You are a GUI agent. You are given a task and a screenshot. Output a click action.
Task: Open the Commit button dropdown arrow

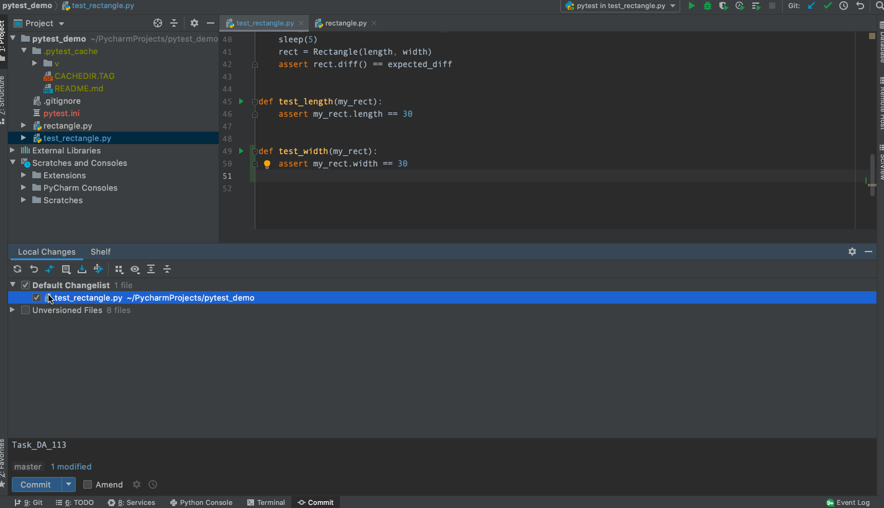[69, 484]
